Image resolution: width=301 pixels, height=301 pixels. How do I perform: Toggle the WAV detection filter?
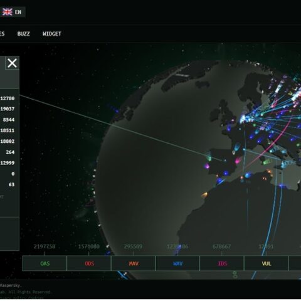tap(178, 263)
